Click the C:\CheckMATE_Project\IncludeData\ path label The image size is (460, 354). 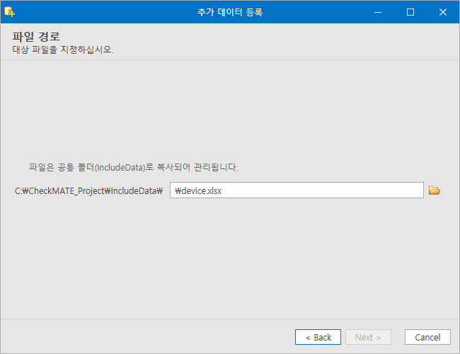coord(88,191)
